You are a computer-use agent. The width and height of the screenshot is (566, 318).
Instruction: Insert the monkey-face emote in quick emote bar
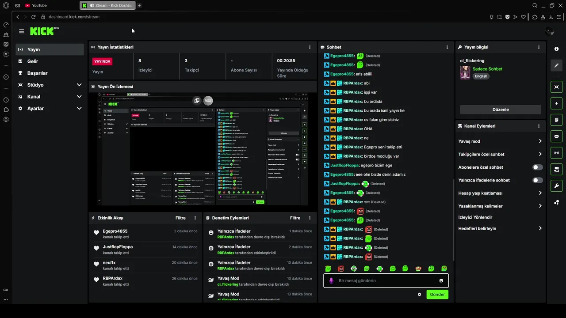click(x=418, y=269)
